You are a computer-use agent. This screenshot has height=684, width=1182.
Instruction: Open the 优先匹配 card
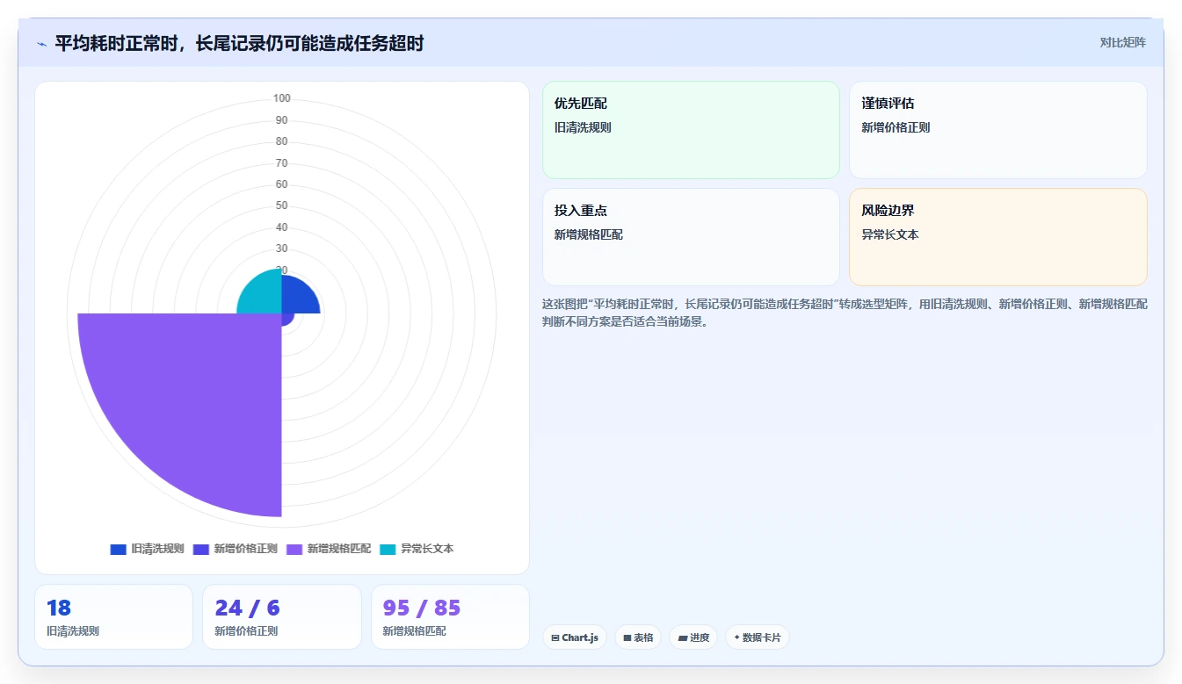point(691,130)
